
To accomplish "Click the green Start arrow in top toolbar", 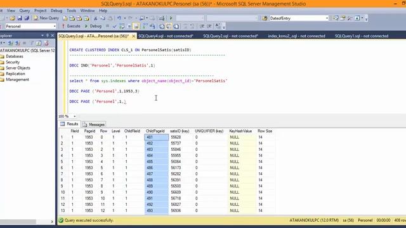I will point(171,18).
